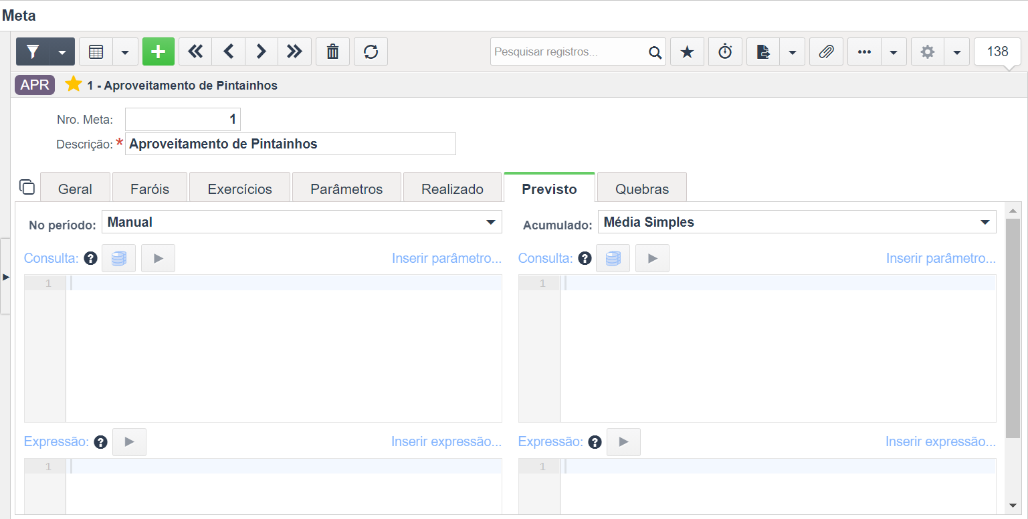Click help icon beside left Expressão

coord(101,442)
